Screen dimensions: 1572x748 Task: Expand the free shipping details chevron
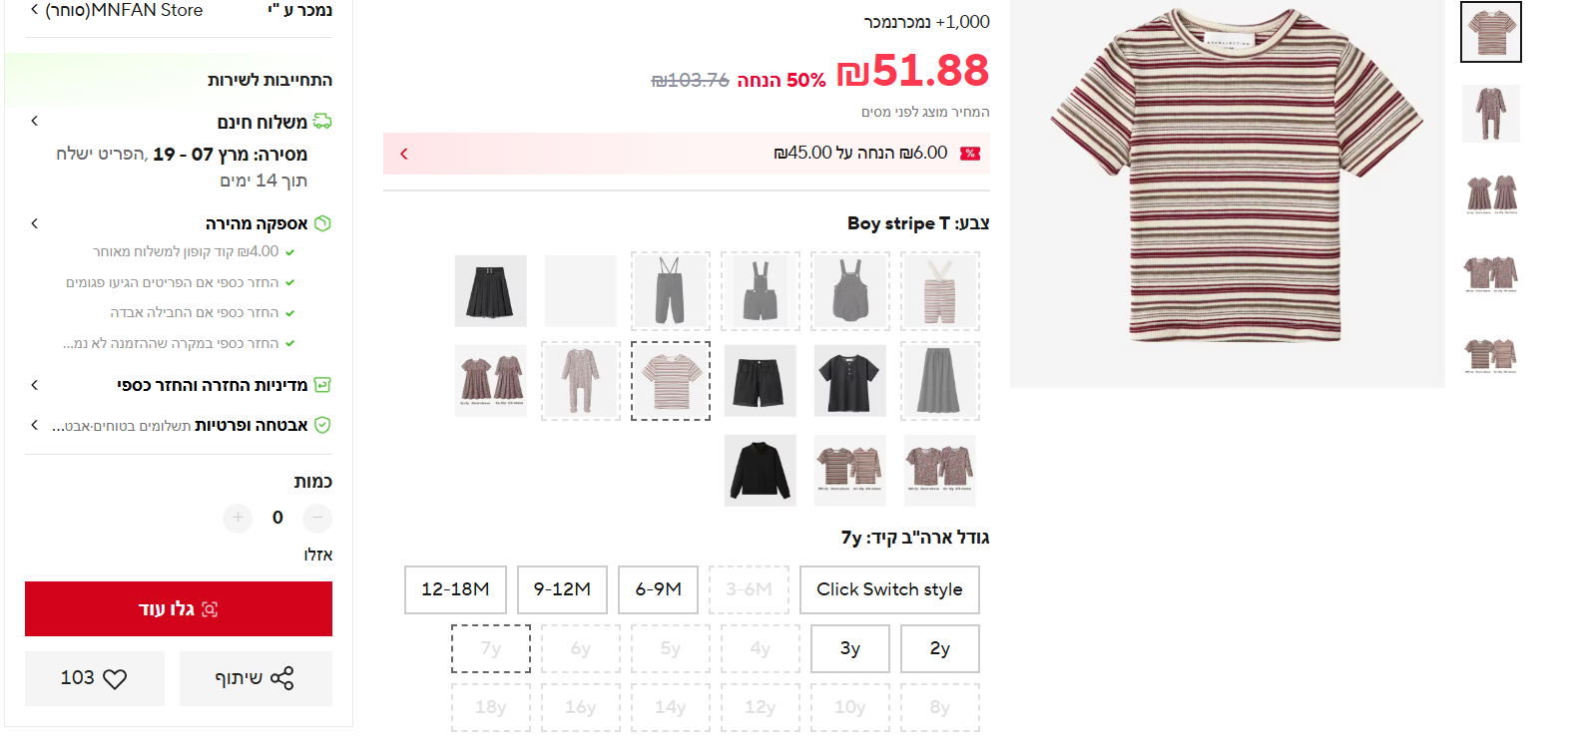pos(35,121)
